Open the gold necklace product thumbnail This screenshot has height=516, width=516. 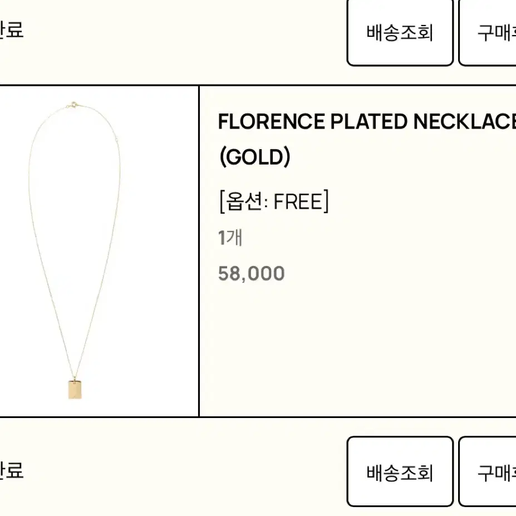(x=99, y=251)
